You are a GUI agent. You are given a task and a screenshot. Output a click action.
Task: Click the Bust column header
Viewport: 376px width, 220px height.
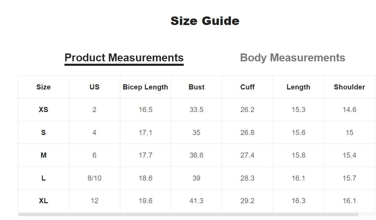pos(196,87)
